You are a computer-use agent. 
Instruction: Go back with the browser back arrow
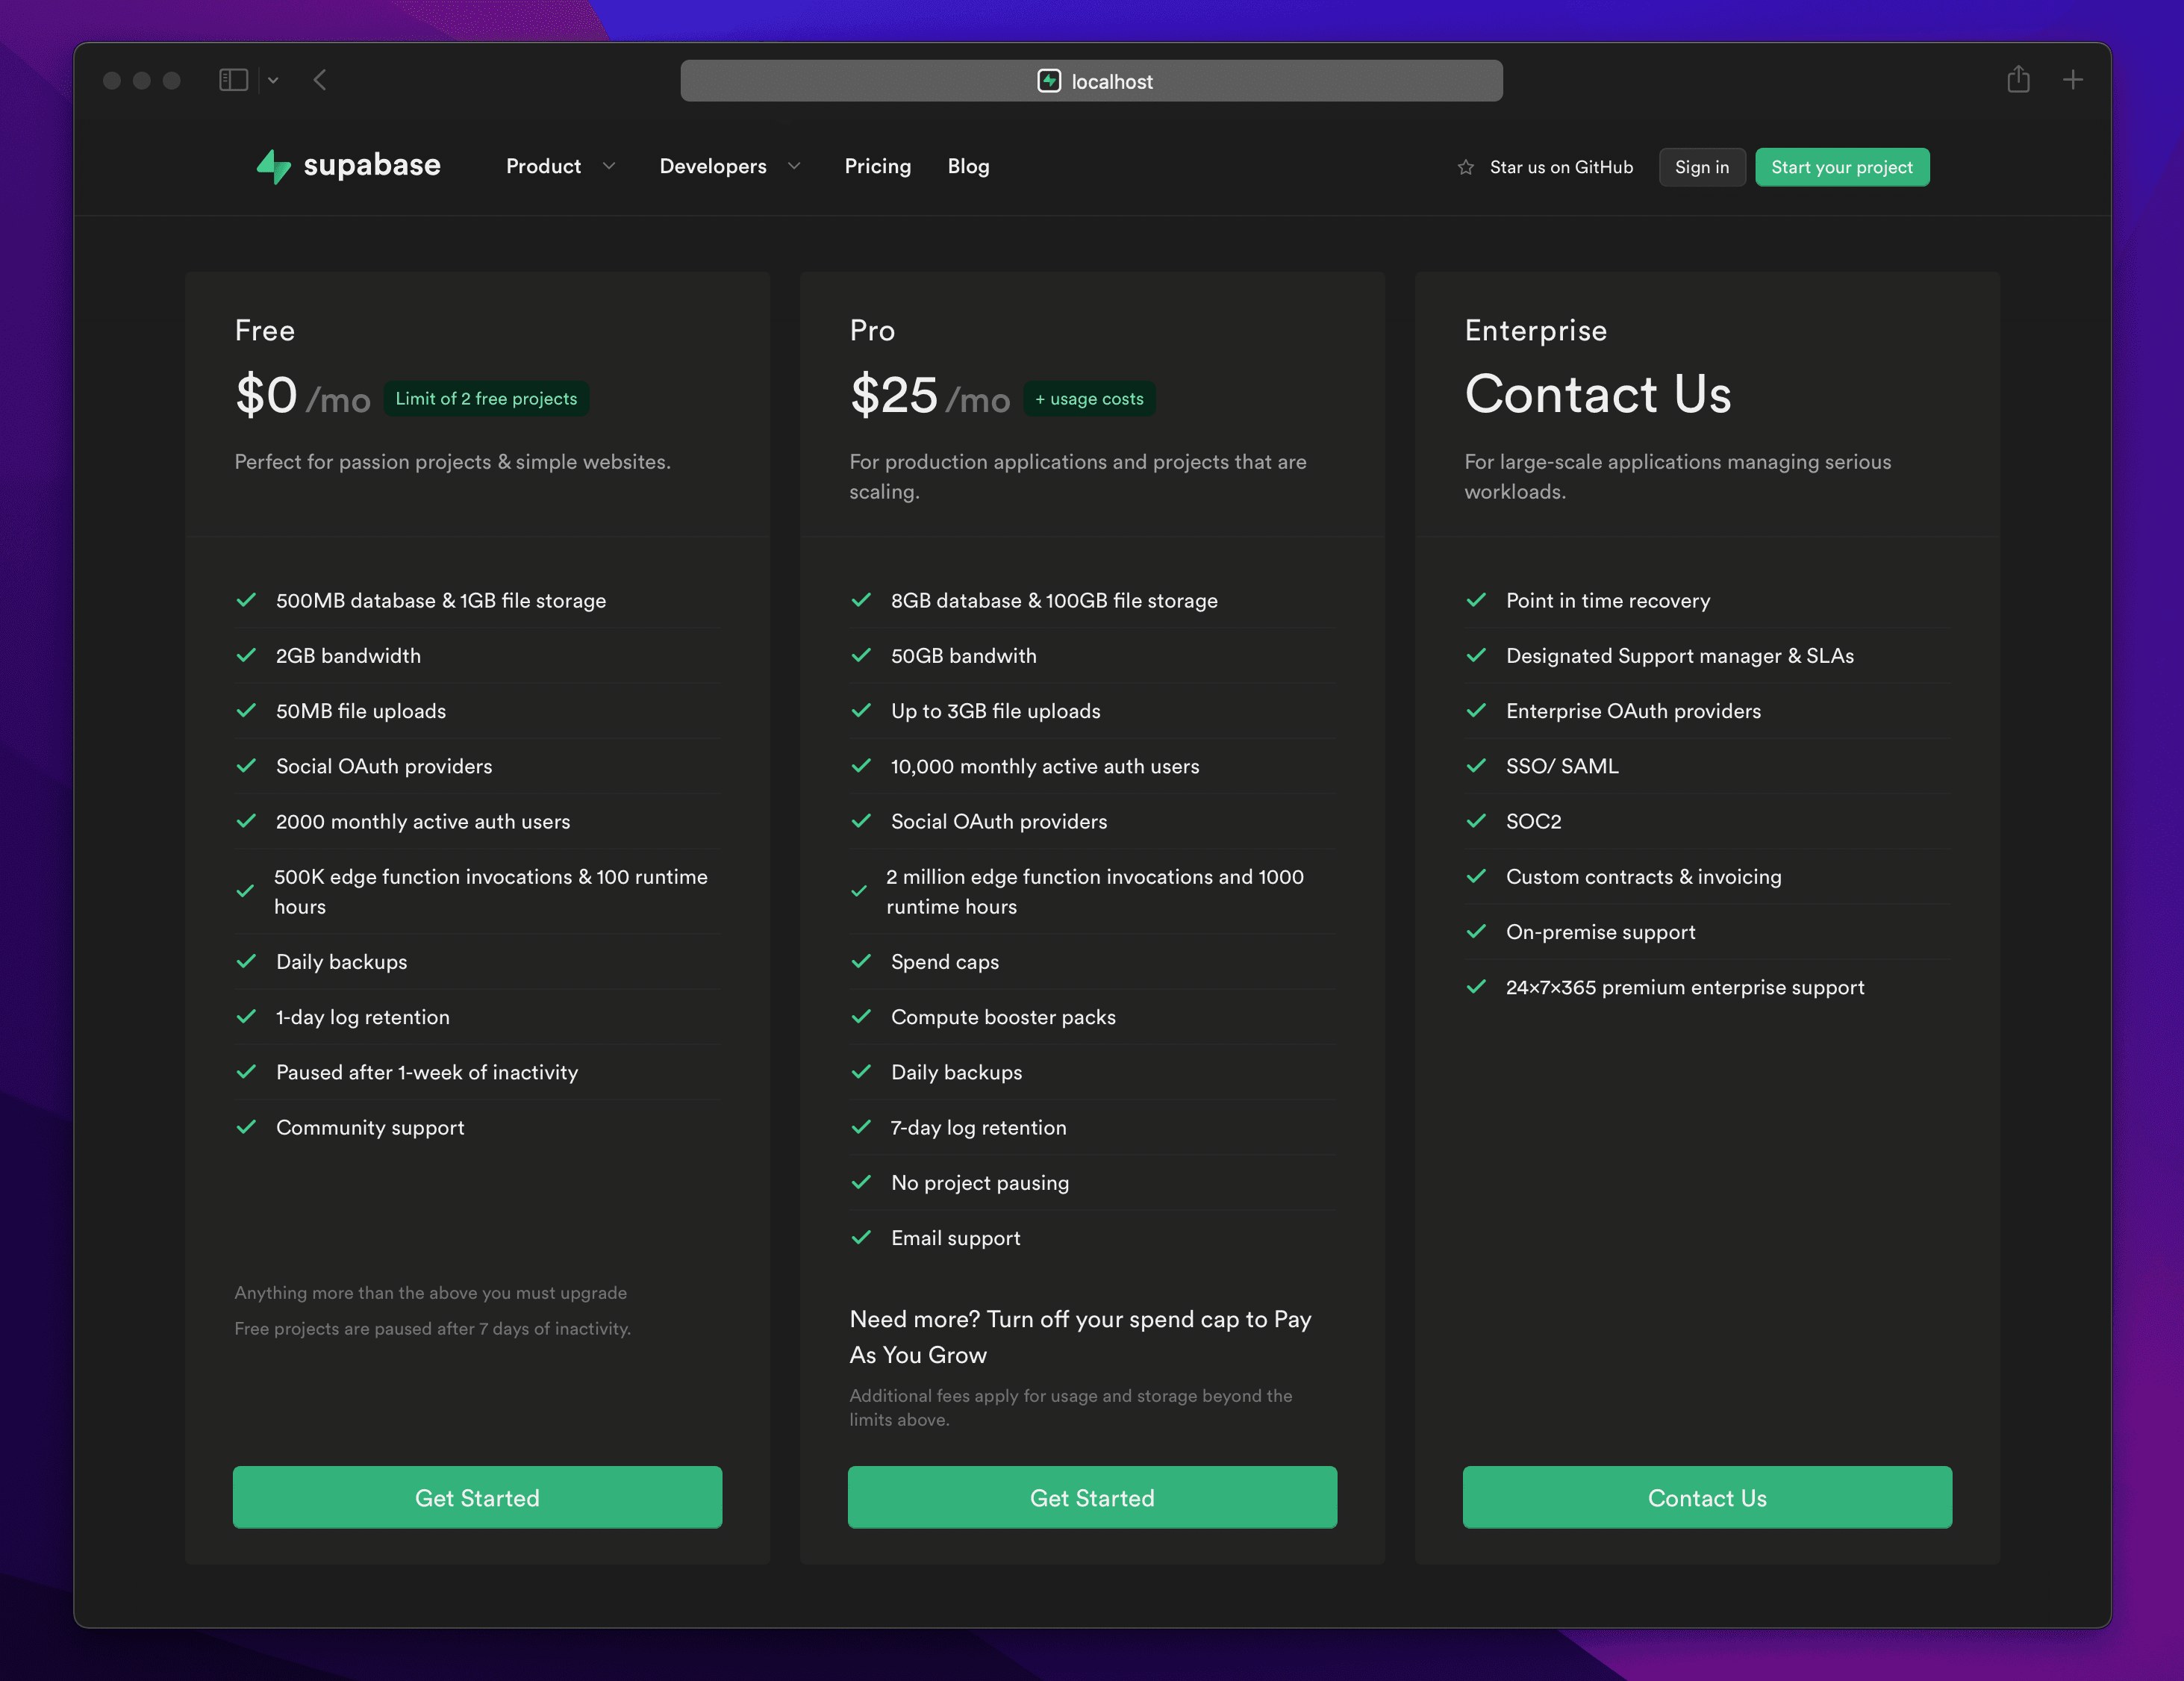coord(320,80)
